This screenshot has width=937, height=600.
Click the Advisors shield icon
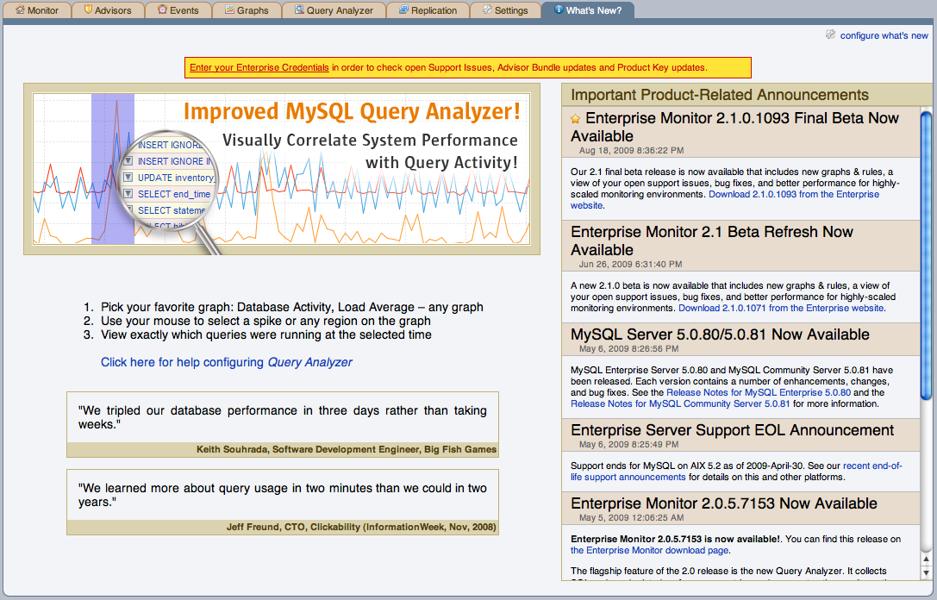pyautogui.click(x=88, y=10)
